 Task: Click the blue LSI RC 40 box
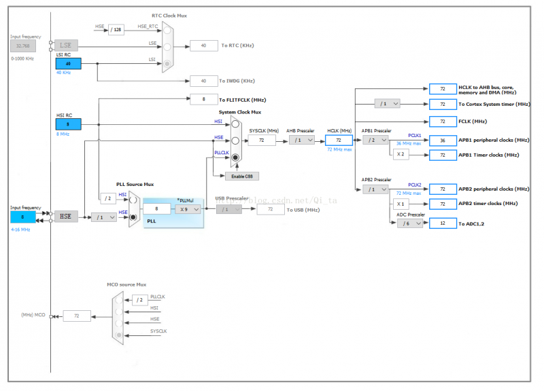point(69,64)
